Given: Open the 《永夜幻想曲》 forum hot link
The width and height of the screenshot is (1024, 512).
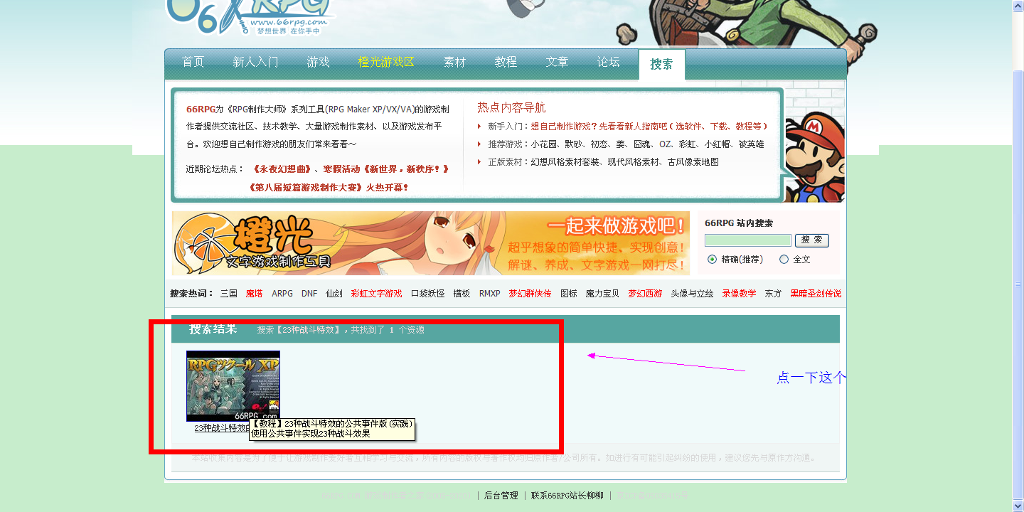Looking at the screenshot, I should tap(282, 169).
